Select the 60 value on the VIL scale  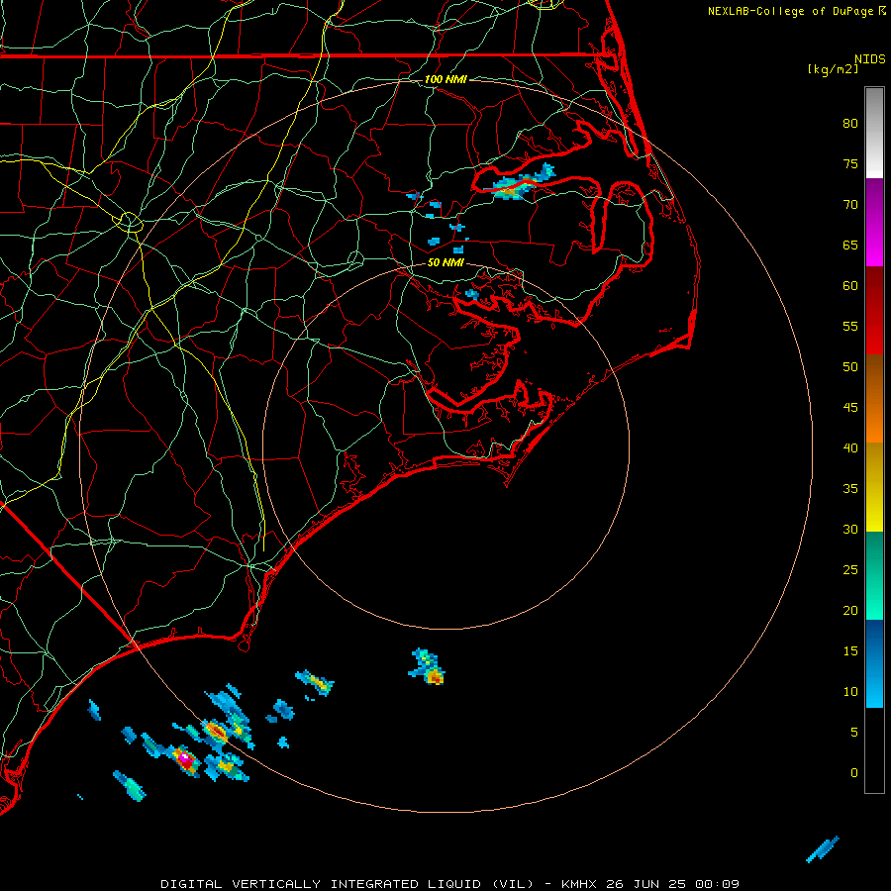(850, 285)
